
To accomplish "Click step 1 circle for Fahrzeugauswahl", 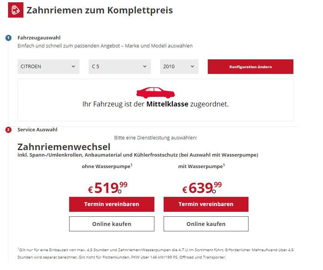I will pyautogui.click(x=8, y=38).
